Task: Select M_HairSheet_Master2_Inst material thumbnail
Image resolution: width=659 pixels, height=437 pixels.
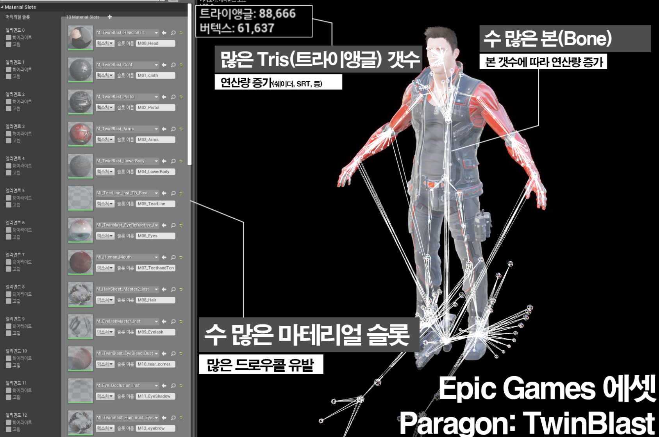Action: [80, 294]
